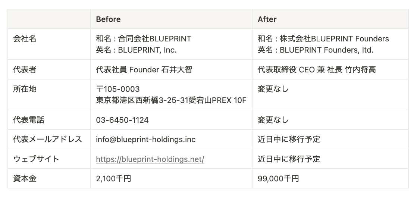Click the info@blueprint-holdings.inc email text
This screenshot has height=197, width=417.
click(x=145, y=140)
